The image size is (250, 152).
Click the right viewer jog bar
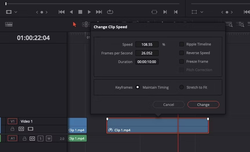click(220, 3)
